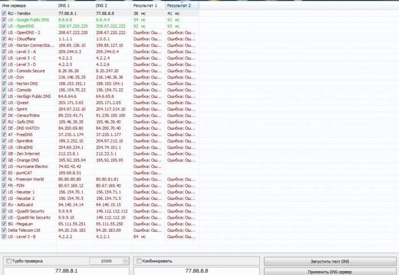Select the US - Level 3 - A row
This screenshot has height=275, width=399.
pos(100,52)
